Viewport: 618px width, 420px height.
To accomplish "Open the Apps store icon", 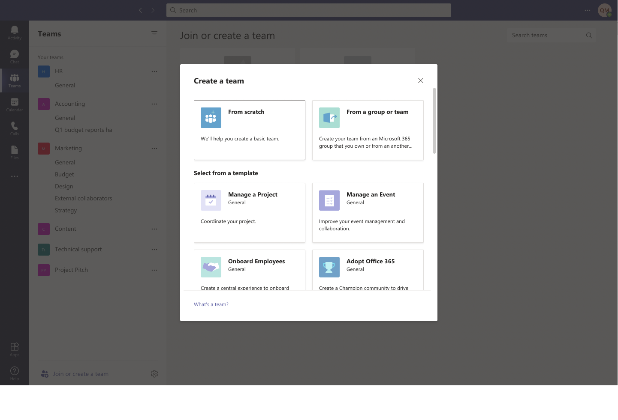I will (x=15, y=349).
